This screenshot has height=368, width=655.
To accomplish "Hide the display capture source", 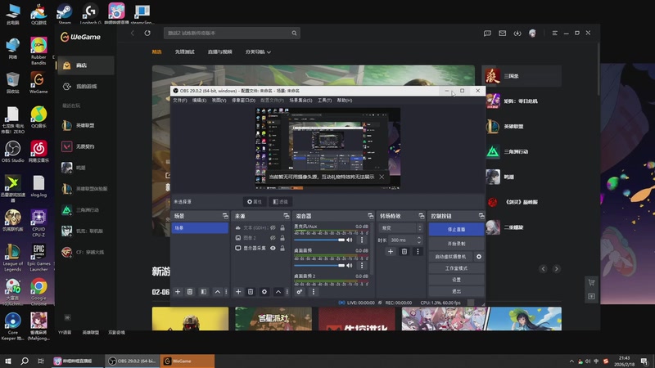I will pos(273,249).
